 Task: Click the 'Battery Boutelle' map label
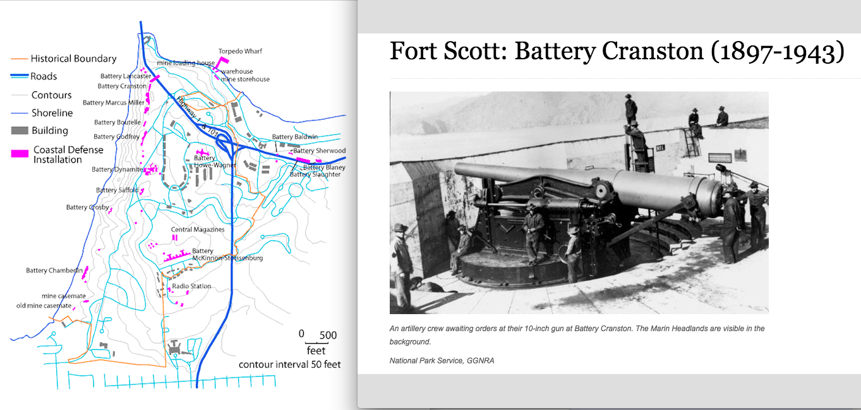click(x=117, y=122)
